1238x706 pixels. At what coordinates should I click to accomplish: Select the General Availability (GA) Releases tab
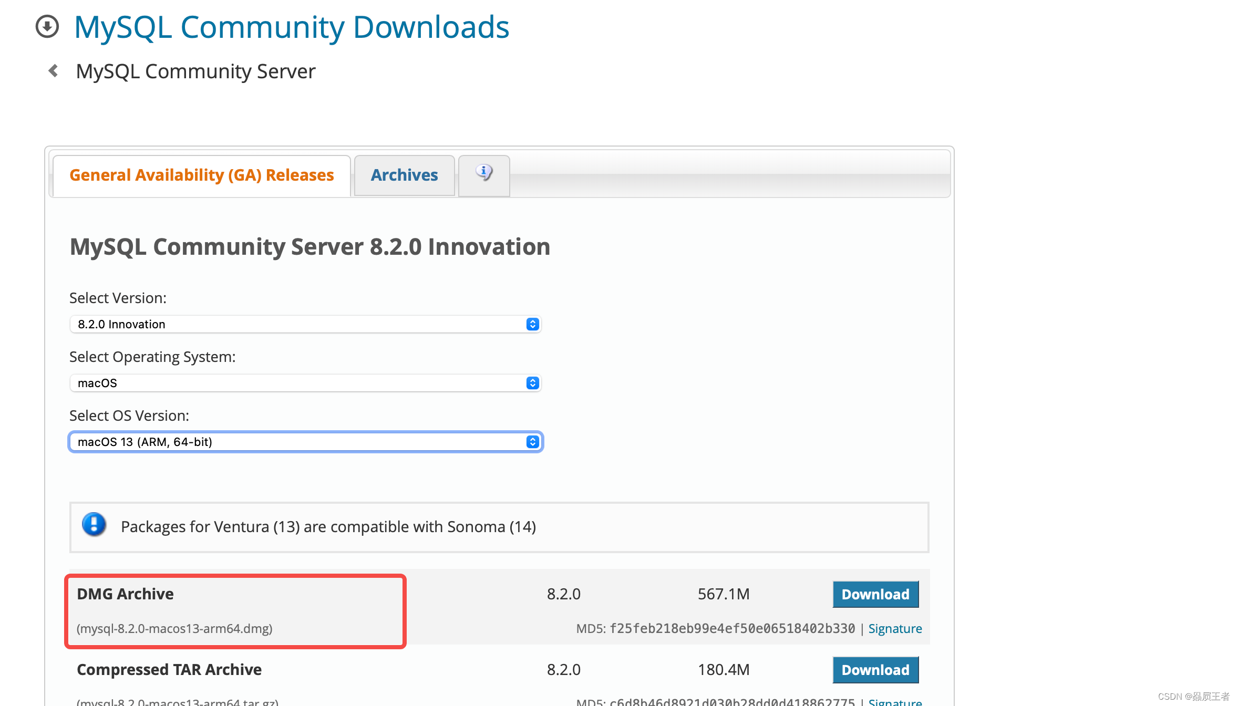(x=201, y=174)
